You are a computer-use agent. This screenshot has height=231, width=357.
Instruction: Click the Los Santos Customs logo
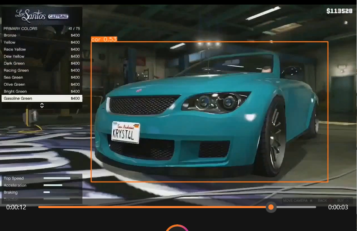pos(42,16)
